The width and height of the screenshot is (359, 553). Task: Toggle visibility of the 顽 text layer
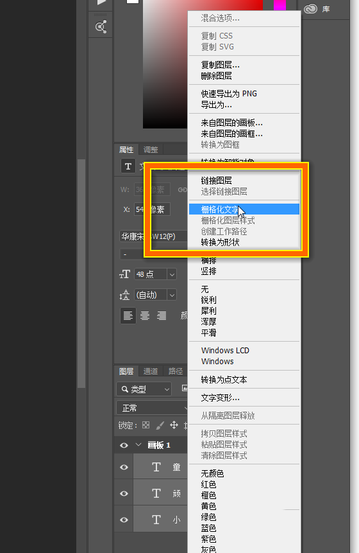124,493
